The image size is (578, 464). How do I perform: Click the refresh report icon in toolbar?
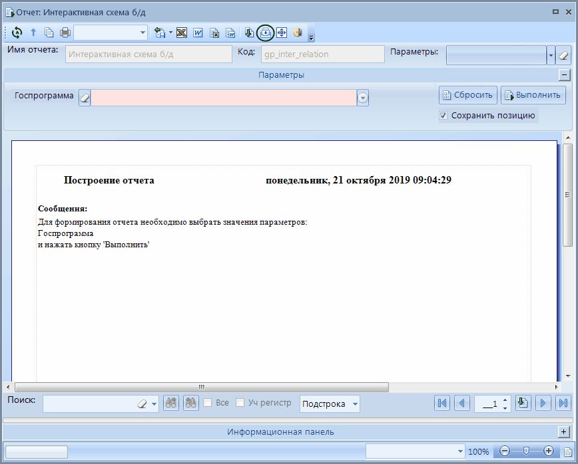point(17,33)
